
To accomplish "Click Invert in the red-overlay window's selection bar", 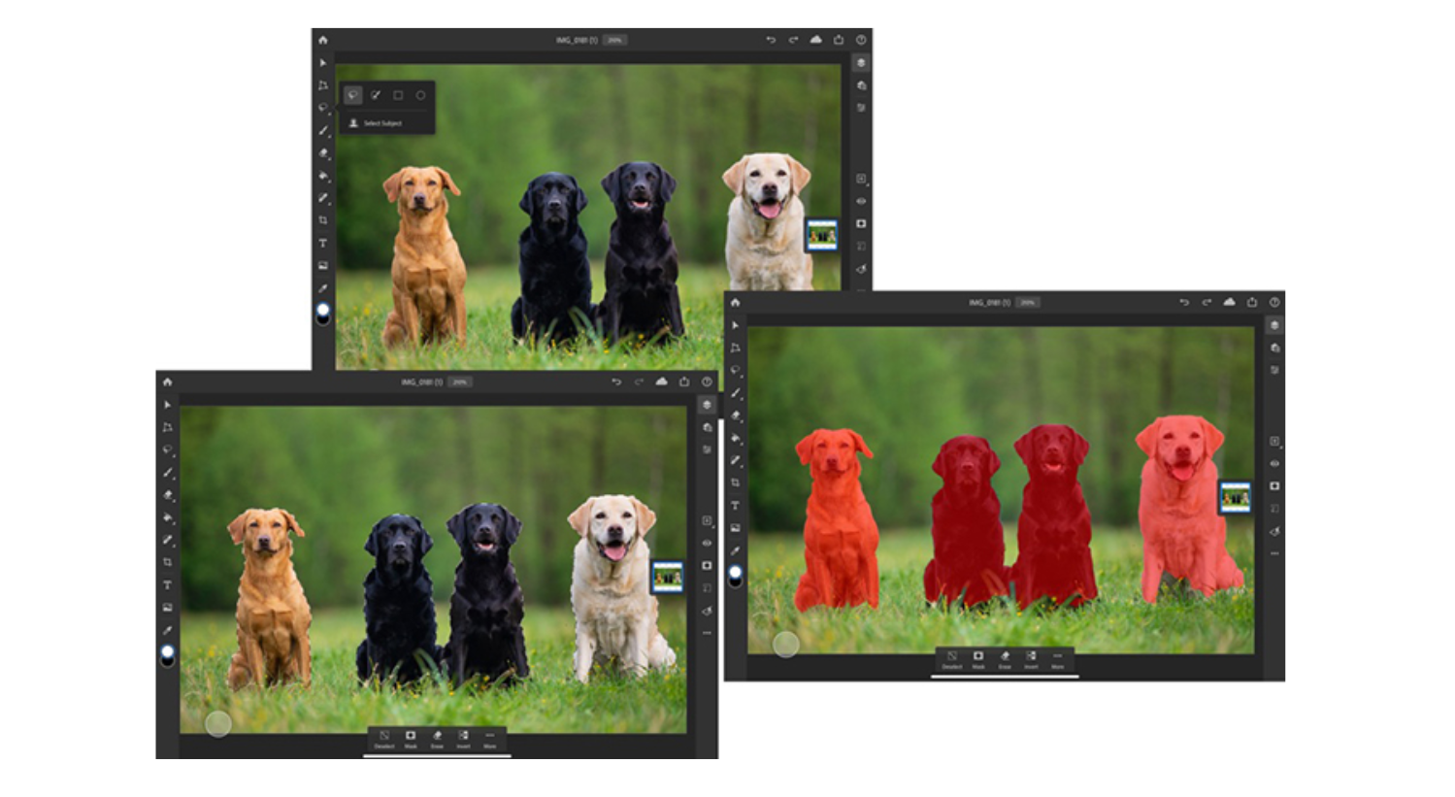I will point(1031,659).
